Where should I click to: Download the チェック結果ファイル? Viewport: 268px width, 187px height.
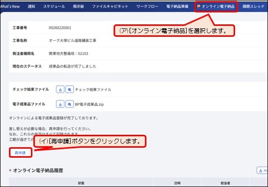point(60,90)
